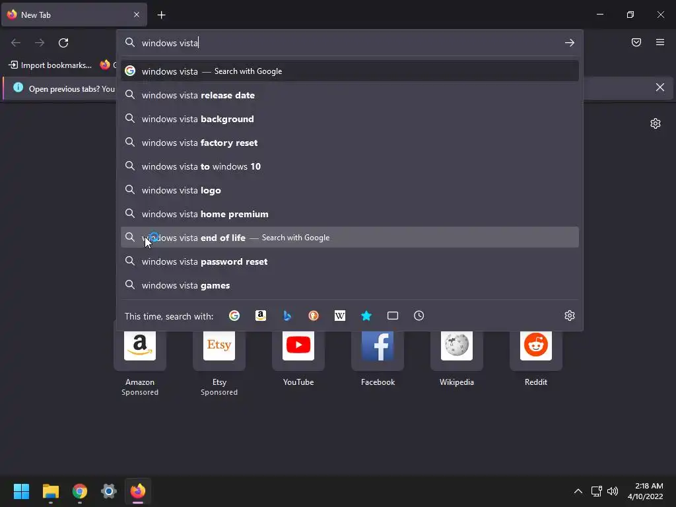Open the Pocket save icon
The image size is (676, 507).
coord(636,42)
